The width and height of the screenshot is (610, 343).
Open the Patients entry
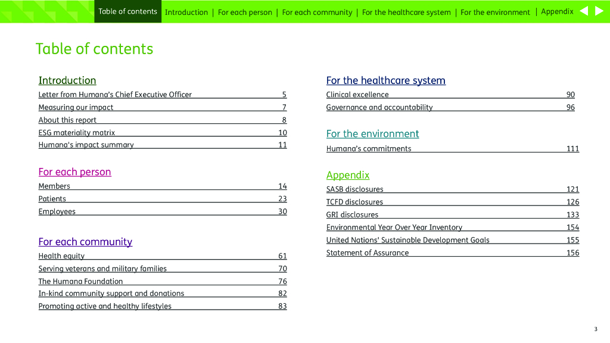[x=163, y=199]
